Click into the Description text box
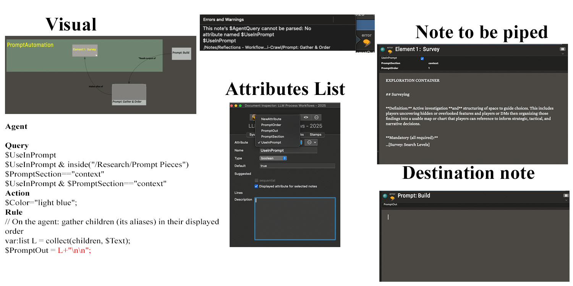 click(x=295, y=219)
